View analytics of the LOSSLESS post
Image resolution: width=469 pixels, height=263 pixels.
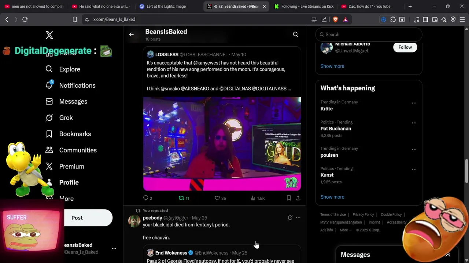pyautogui.click(x=253, y=198)
